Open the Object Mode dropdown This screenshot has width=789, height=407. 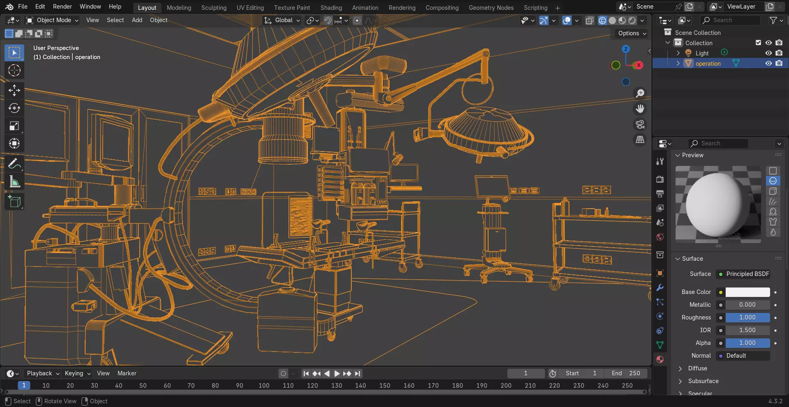click(x=52, y=20)
